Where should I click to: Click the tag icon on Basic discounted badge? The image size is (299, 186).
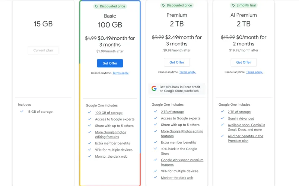click(97, 6)
